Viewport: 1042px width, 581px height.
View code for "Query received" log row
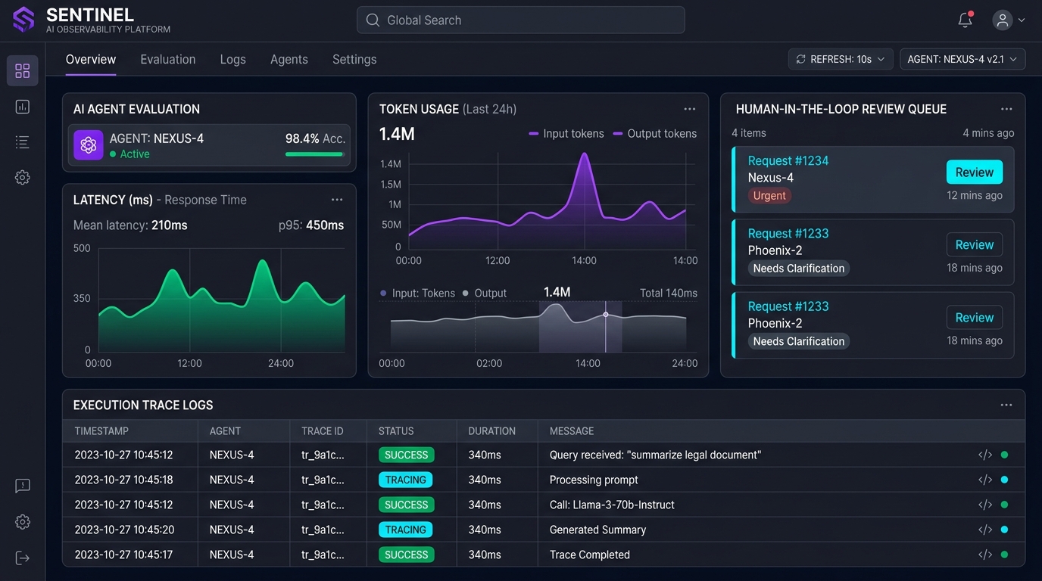point(985,455)
